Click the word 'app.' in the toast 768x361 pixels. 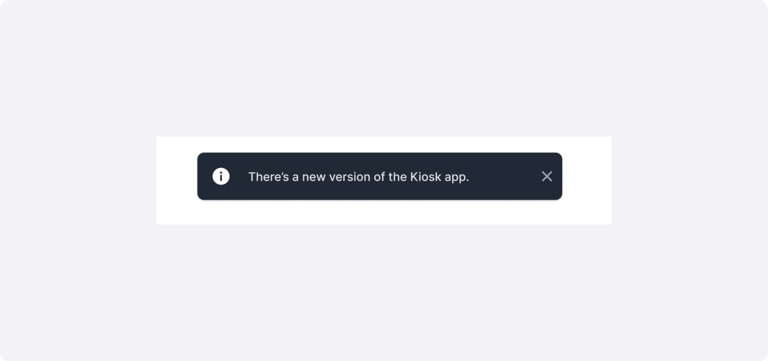pyautogui.click(x=457, y=177)
